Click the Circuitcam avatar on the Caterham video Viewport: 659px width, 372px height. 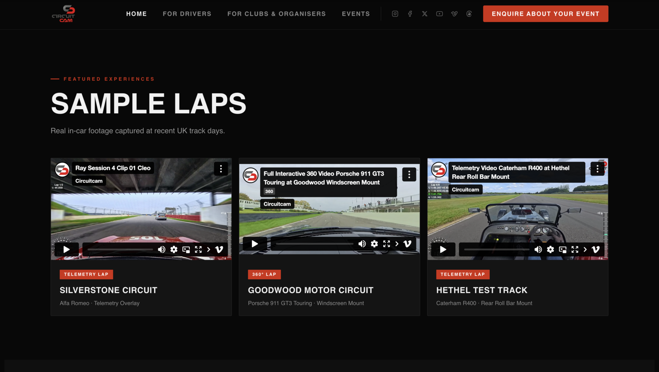(439, 169)
